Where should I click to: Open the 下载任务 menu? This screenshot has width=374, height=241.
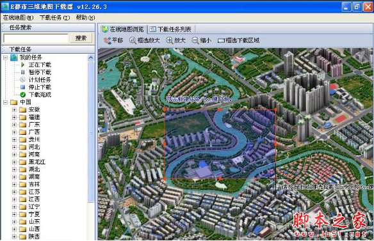pos(54,18)
